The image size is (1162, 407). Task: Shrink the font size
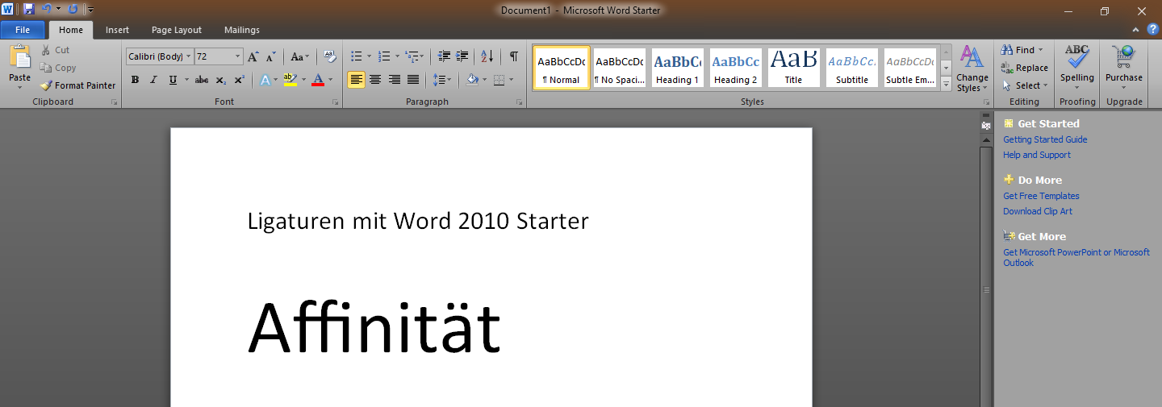pyautogui.click(x=271, y=56)
